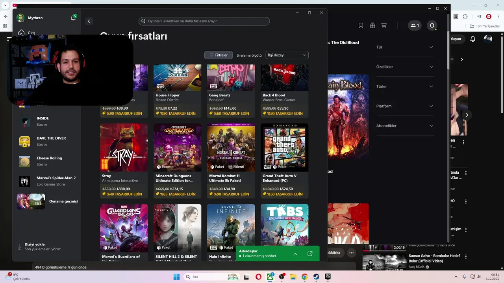
Task: Open the House Flipper game card
Action: tap(178, 91)
